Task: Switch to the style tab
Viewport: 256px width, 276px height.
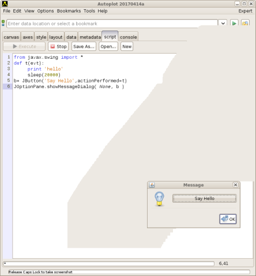Action: point(41,37)
